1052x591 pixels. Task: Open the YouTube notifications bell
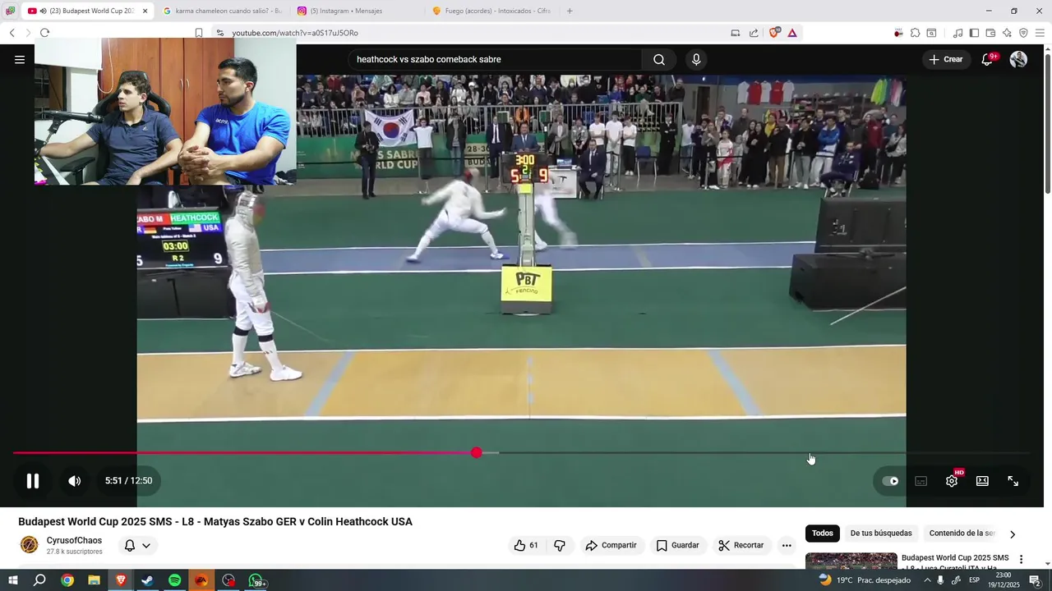point(988,59)
